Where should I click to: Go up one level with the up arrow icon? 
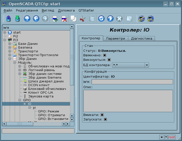coord(27,19)
